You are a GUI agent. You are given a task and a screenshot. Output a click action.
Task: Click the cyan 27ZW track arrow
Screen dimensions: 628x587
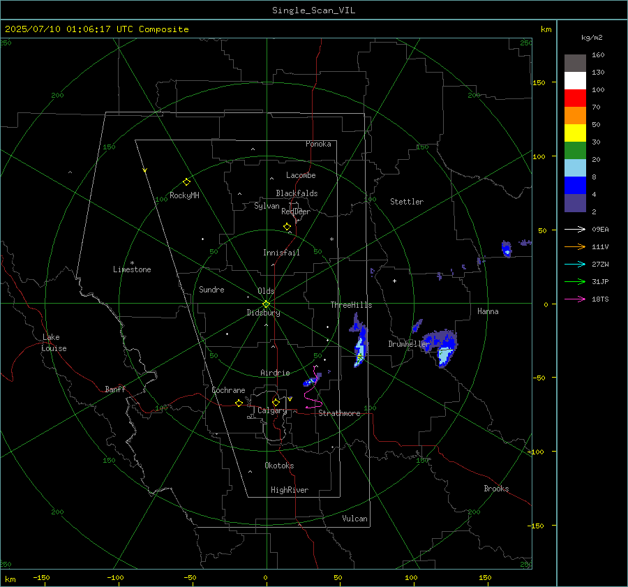point(575,264)
